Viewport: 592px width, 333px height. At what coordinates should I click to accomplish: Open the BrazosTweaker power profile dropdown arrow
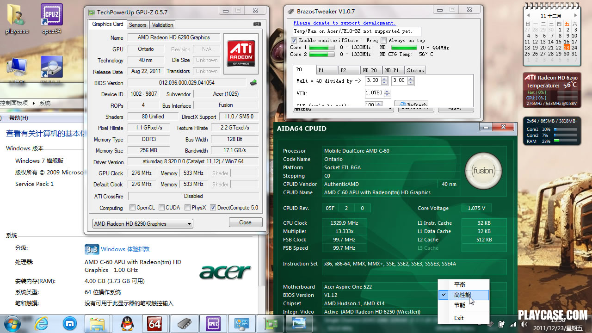tap(390, 110)
